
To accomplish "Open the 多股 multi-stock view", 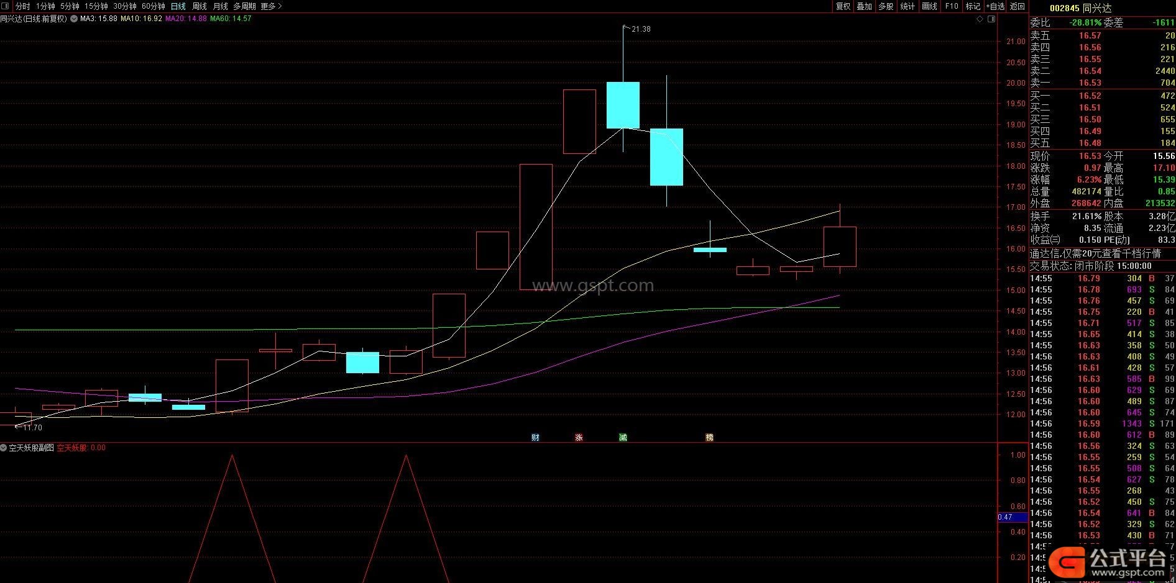I will coord(886,6).
